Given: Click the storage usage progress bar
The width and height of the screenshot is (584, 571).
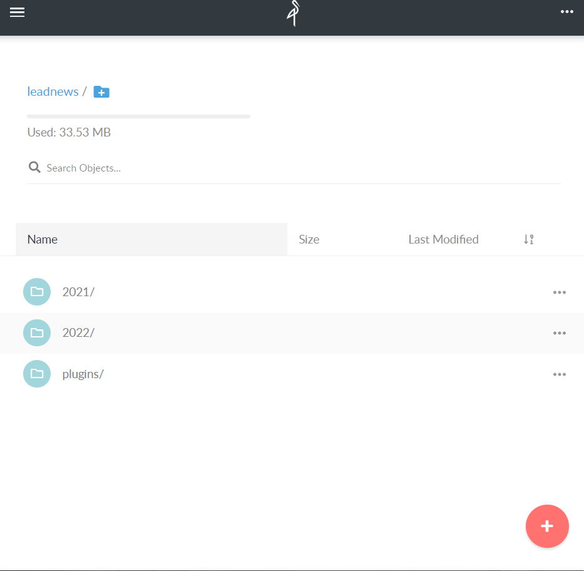Looking at the screenshot, I should [138, 116].
